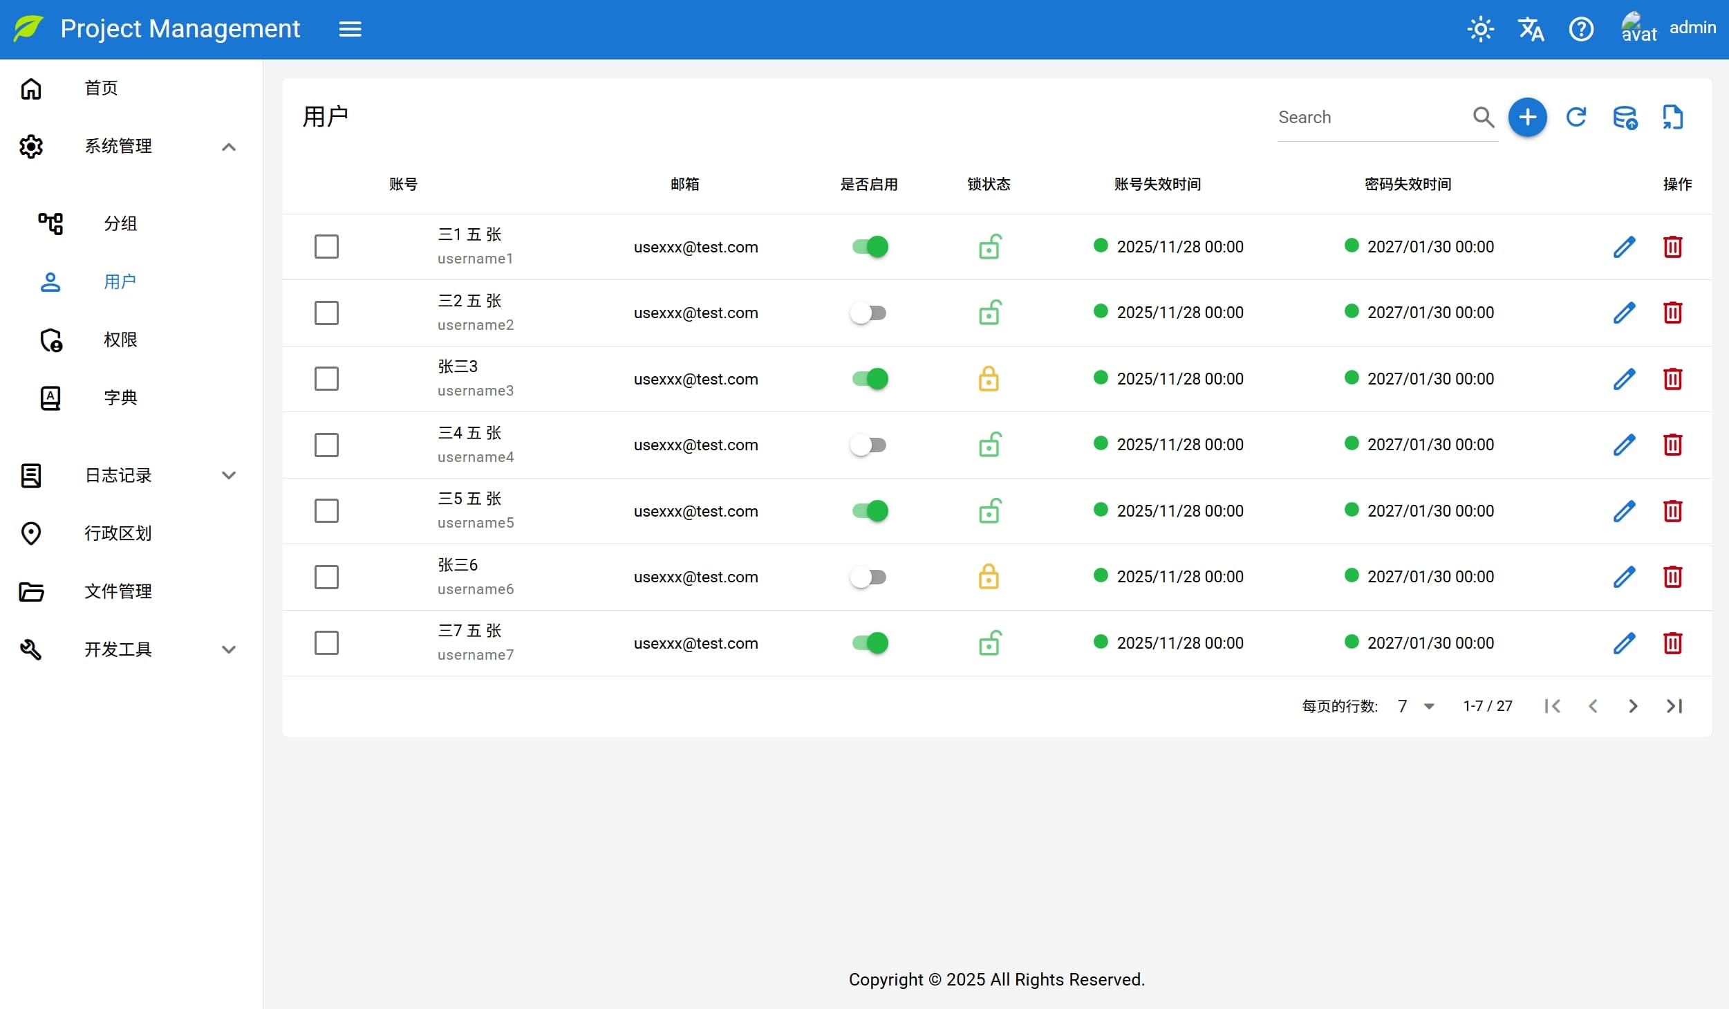
Task: Disable the enabled switch for username1
Action: coord(870,247)
